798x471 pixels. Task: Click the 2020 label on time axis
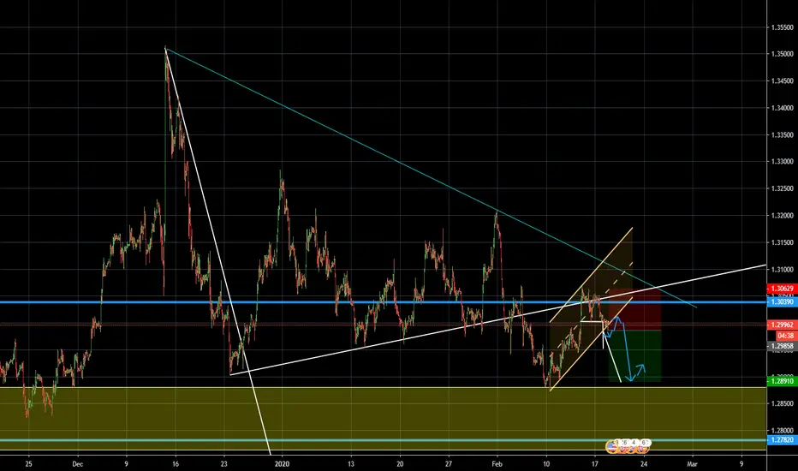point(282,464)
